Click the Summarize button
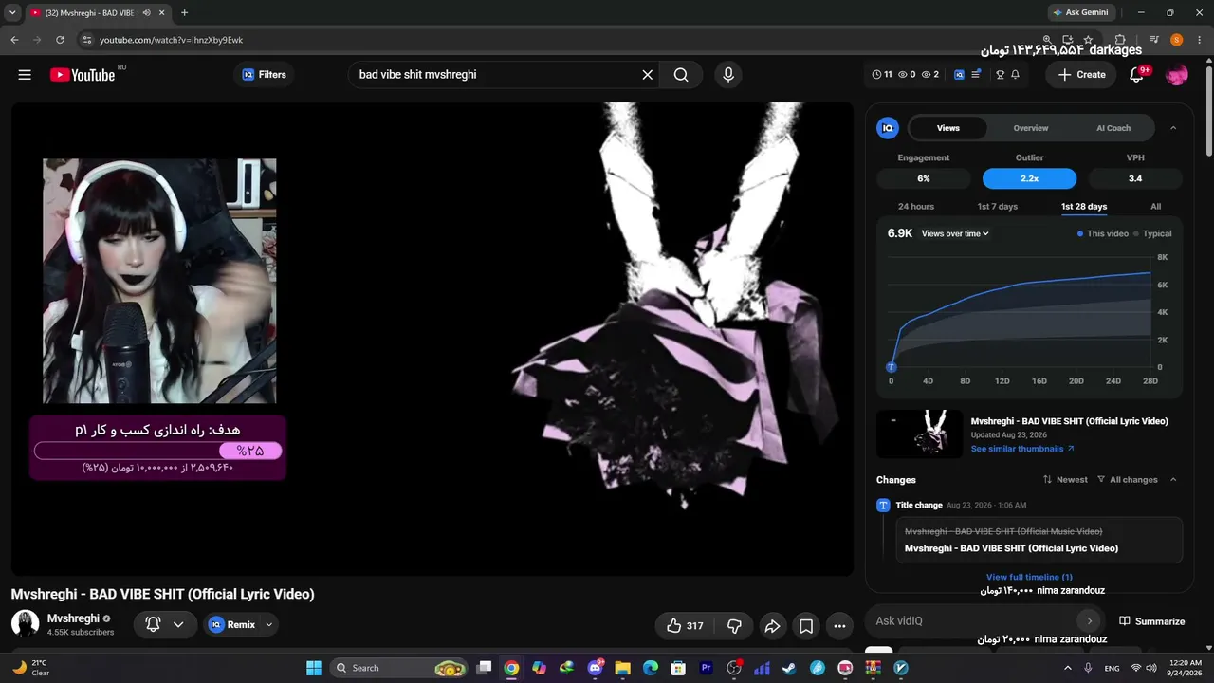Viewport: 1214px width, 683px height. coord(1152,621)
